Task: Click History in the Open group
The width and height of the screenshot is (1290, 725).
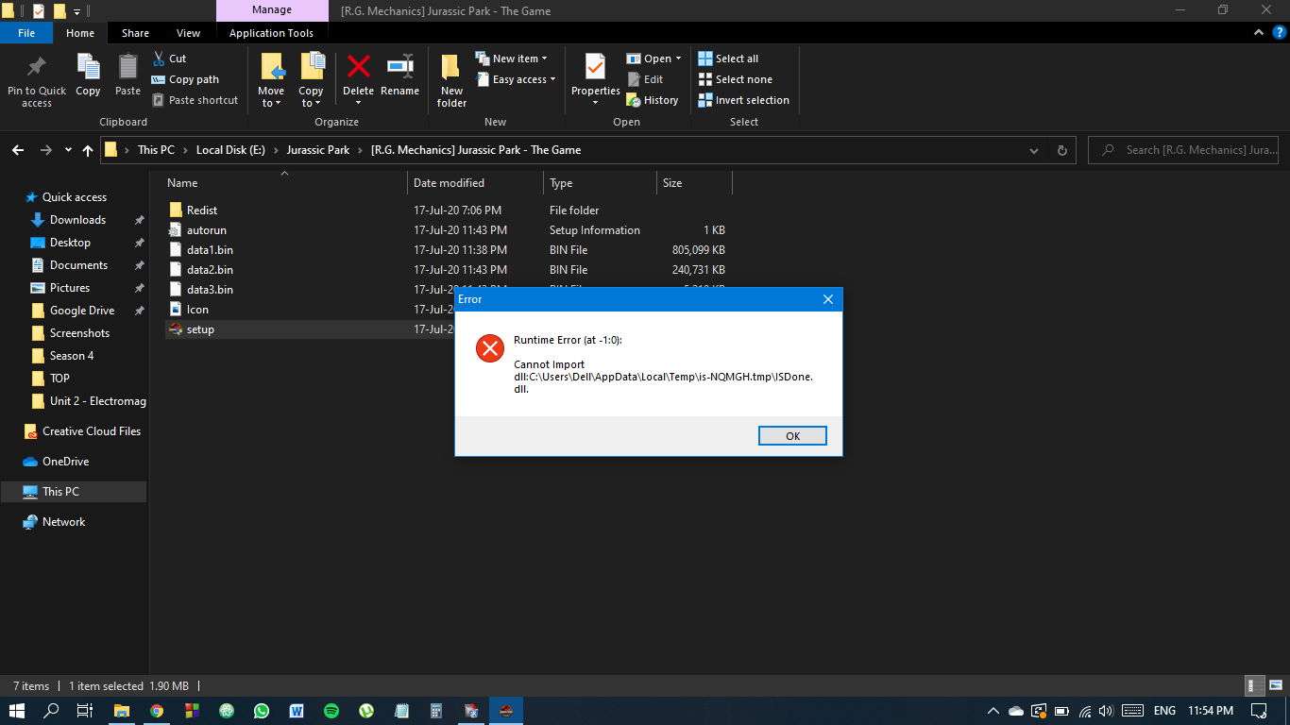Action: pos(653,100)
